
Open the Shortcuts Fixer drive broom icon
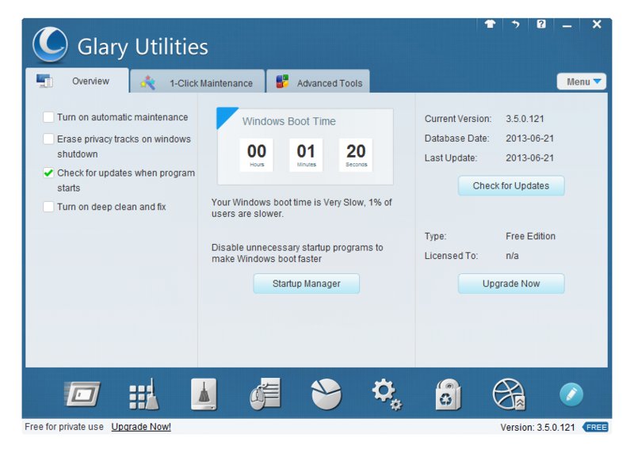click(x=204, y=394)
